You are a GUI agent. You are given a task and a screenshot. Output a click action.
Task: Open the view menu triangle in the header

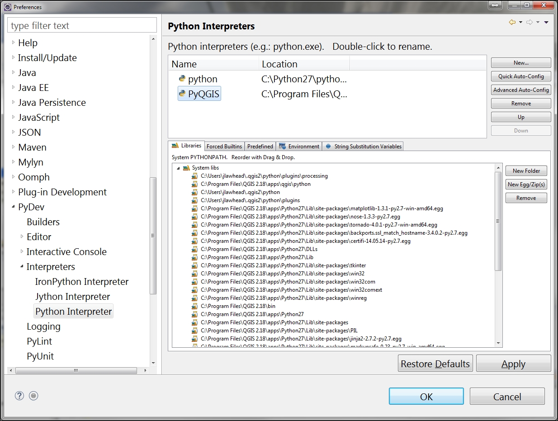pos(546,22)
